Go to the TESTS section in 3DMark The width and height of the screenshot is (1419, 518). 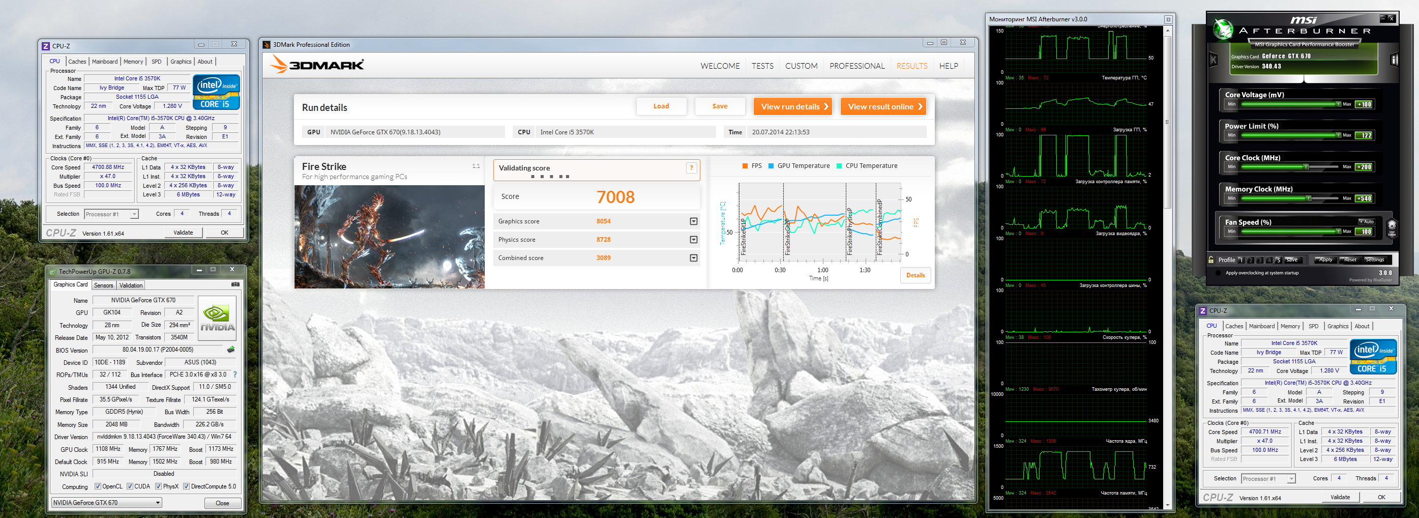[762, 66]
